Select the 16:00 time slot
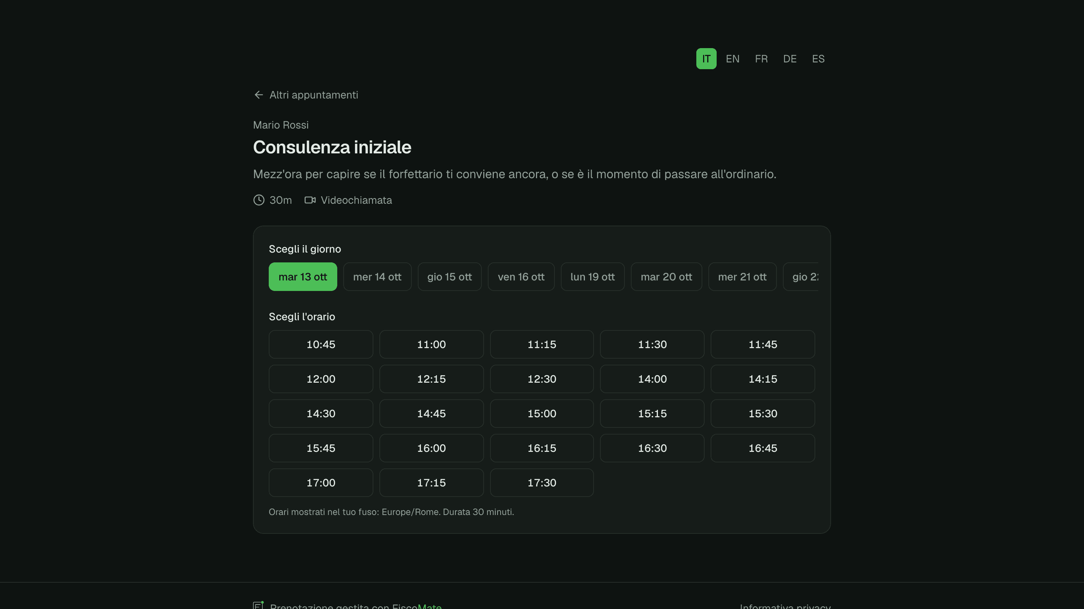The image size is (1084, 609). tap(431, 448)
